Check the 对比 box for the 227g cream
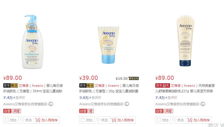 (159, 120)
